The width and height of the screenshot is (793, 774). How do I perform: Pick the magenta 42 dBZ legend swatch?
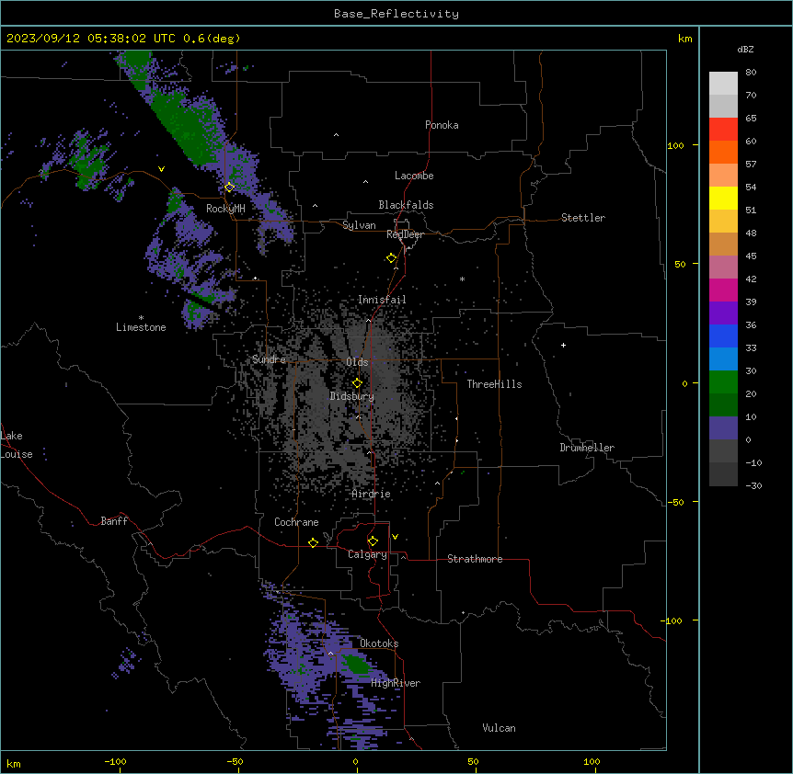tap(723, 290)
